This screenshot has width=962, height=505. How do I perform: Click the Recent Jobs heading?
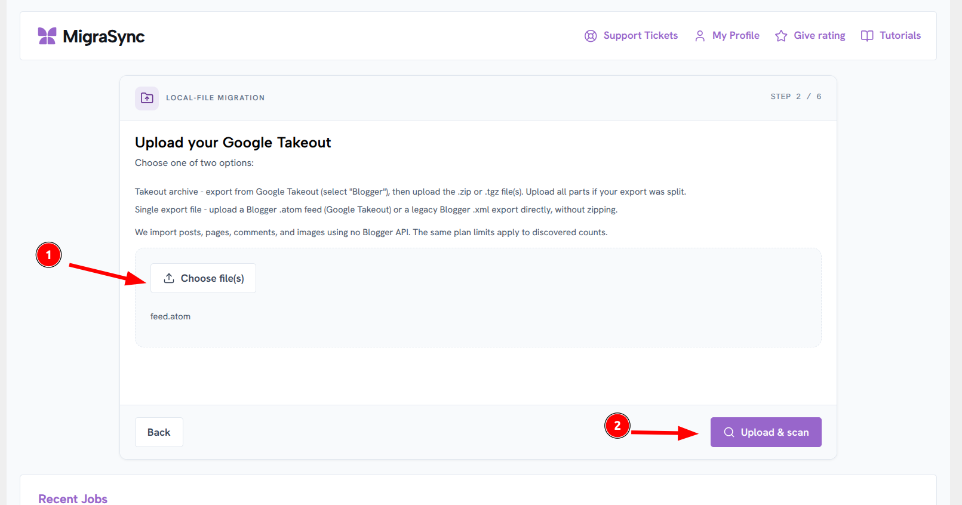pyautogui.click(x=73, y=498)
